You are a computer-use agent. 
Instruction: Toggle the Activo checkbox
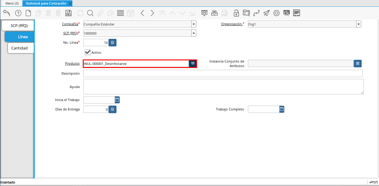point(88,52)
